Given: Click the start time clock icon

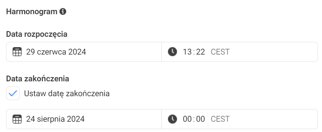Looking at the screenshot, I should coord(173,52).
